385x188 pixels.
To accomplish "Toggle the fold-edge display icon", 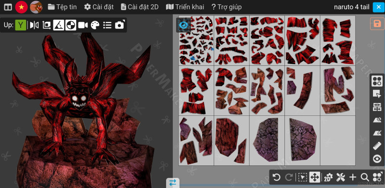I will pyautogui.click(x=59, y=25).
